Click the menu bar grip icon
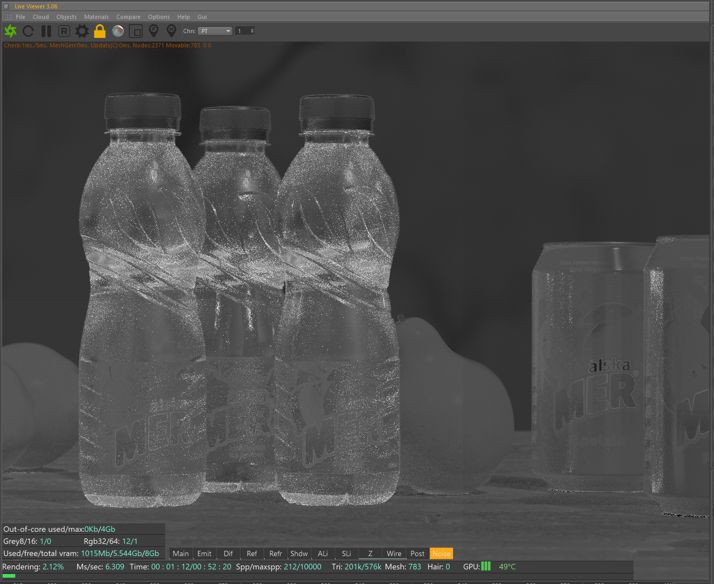714x584 pixels. pyautogui.click(x=7, y=17)
